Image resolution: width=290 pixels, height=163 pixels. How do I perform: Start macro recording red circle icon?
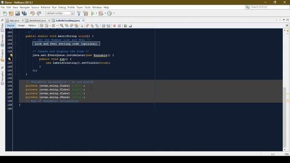[x=114, y=26]
